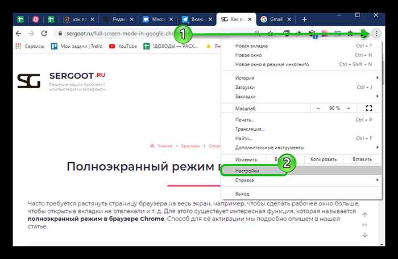Click the page scroll-up arrow widget
The height and width of the screenshot is (259, 398).
(365, 215)
